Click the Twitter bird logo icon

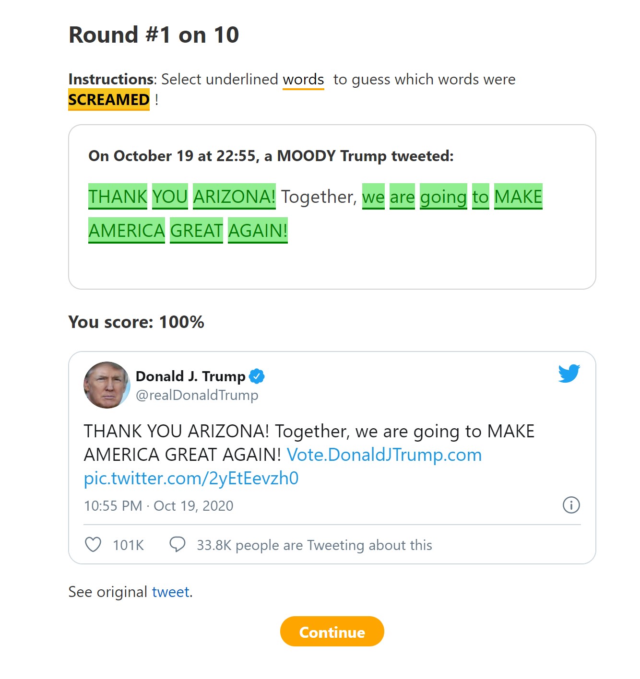tap(569, 373)
